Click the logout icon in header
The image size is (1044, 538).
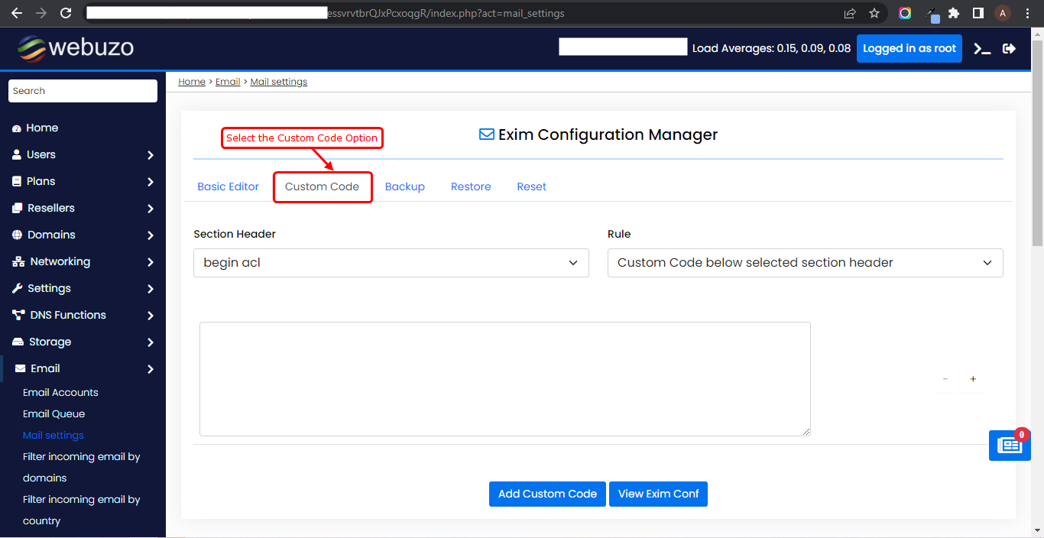pyautogui.click(x=1010, y=48)
